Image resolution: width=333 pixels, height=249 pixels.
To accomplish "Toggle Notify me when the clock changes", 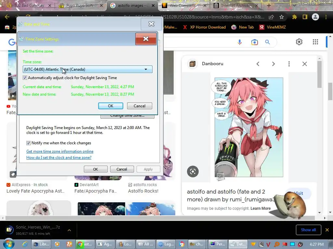I will point(28,143).
